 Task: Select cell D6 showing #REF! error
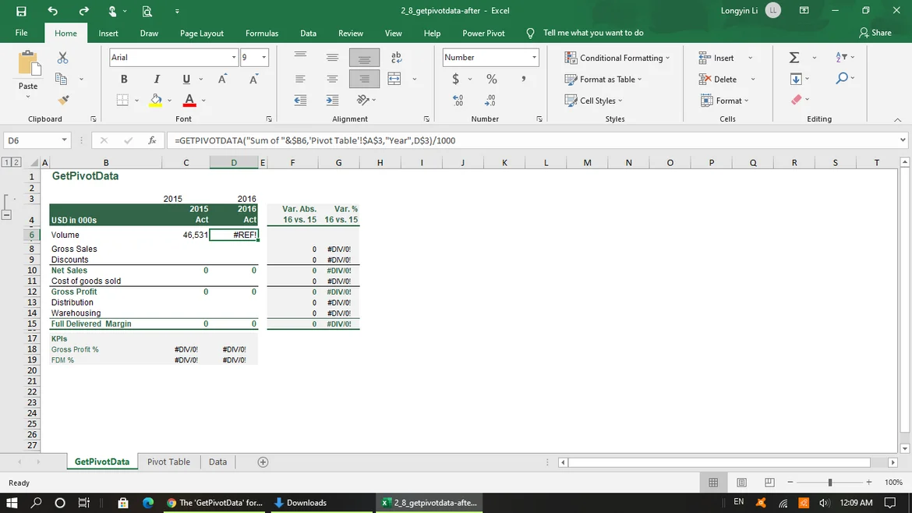pos(234,235)
